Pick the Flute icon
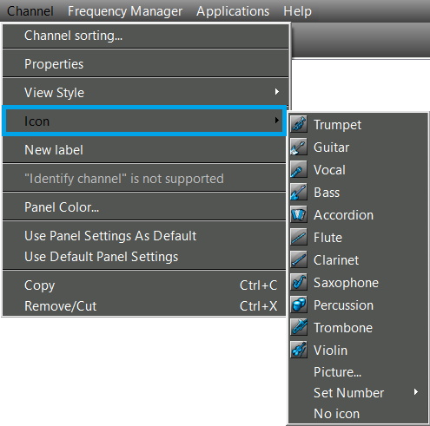 pos(299,238)
